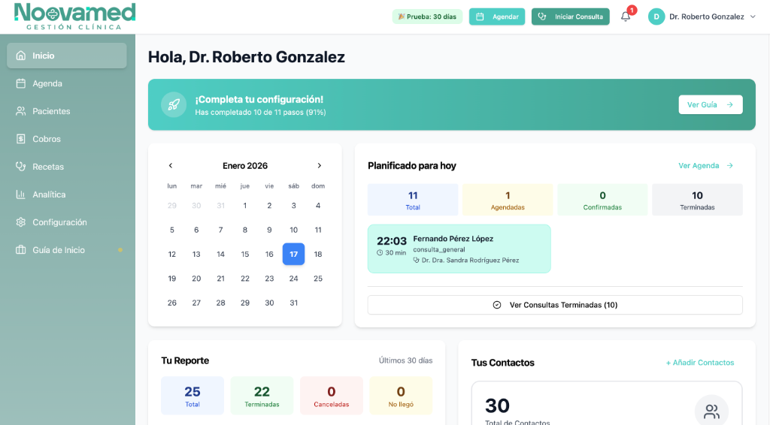Screen dimensions: 770x425
Task: Open Inicio in the sidebar
Action: coord(67,56)
